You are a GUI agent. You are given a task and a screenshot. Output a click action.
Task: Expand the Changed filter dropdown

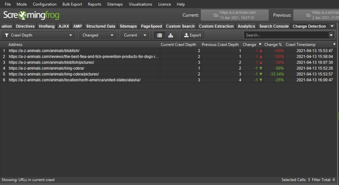coord(98,35)
